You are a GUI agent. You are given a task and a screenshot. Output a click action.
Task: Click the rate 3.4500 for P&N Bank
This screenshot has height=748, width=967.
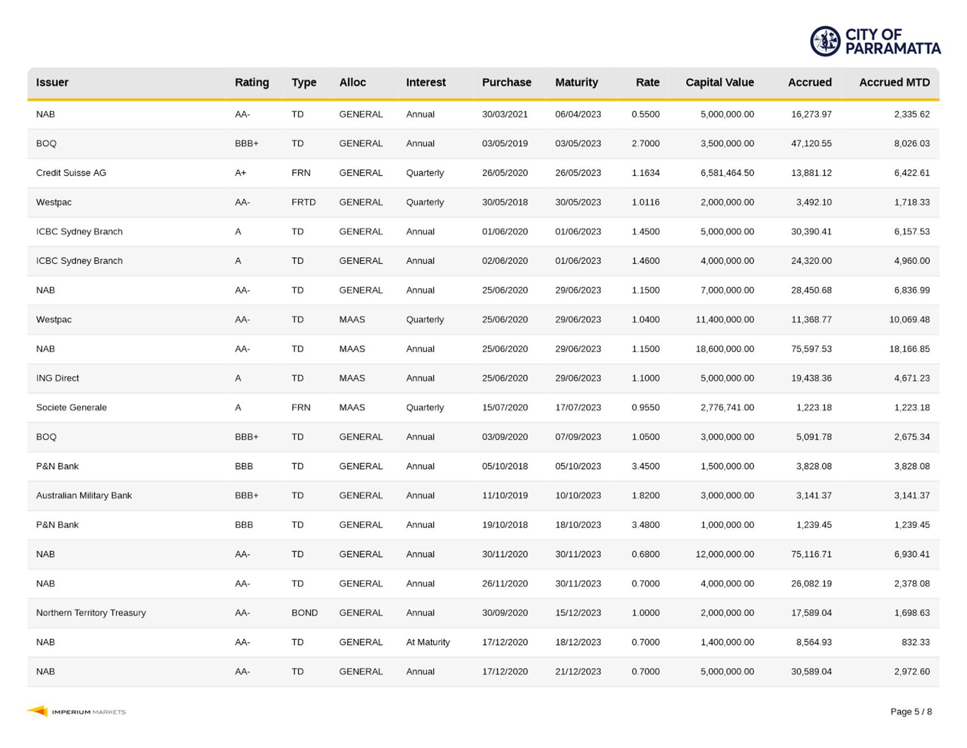pos(646,466)
